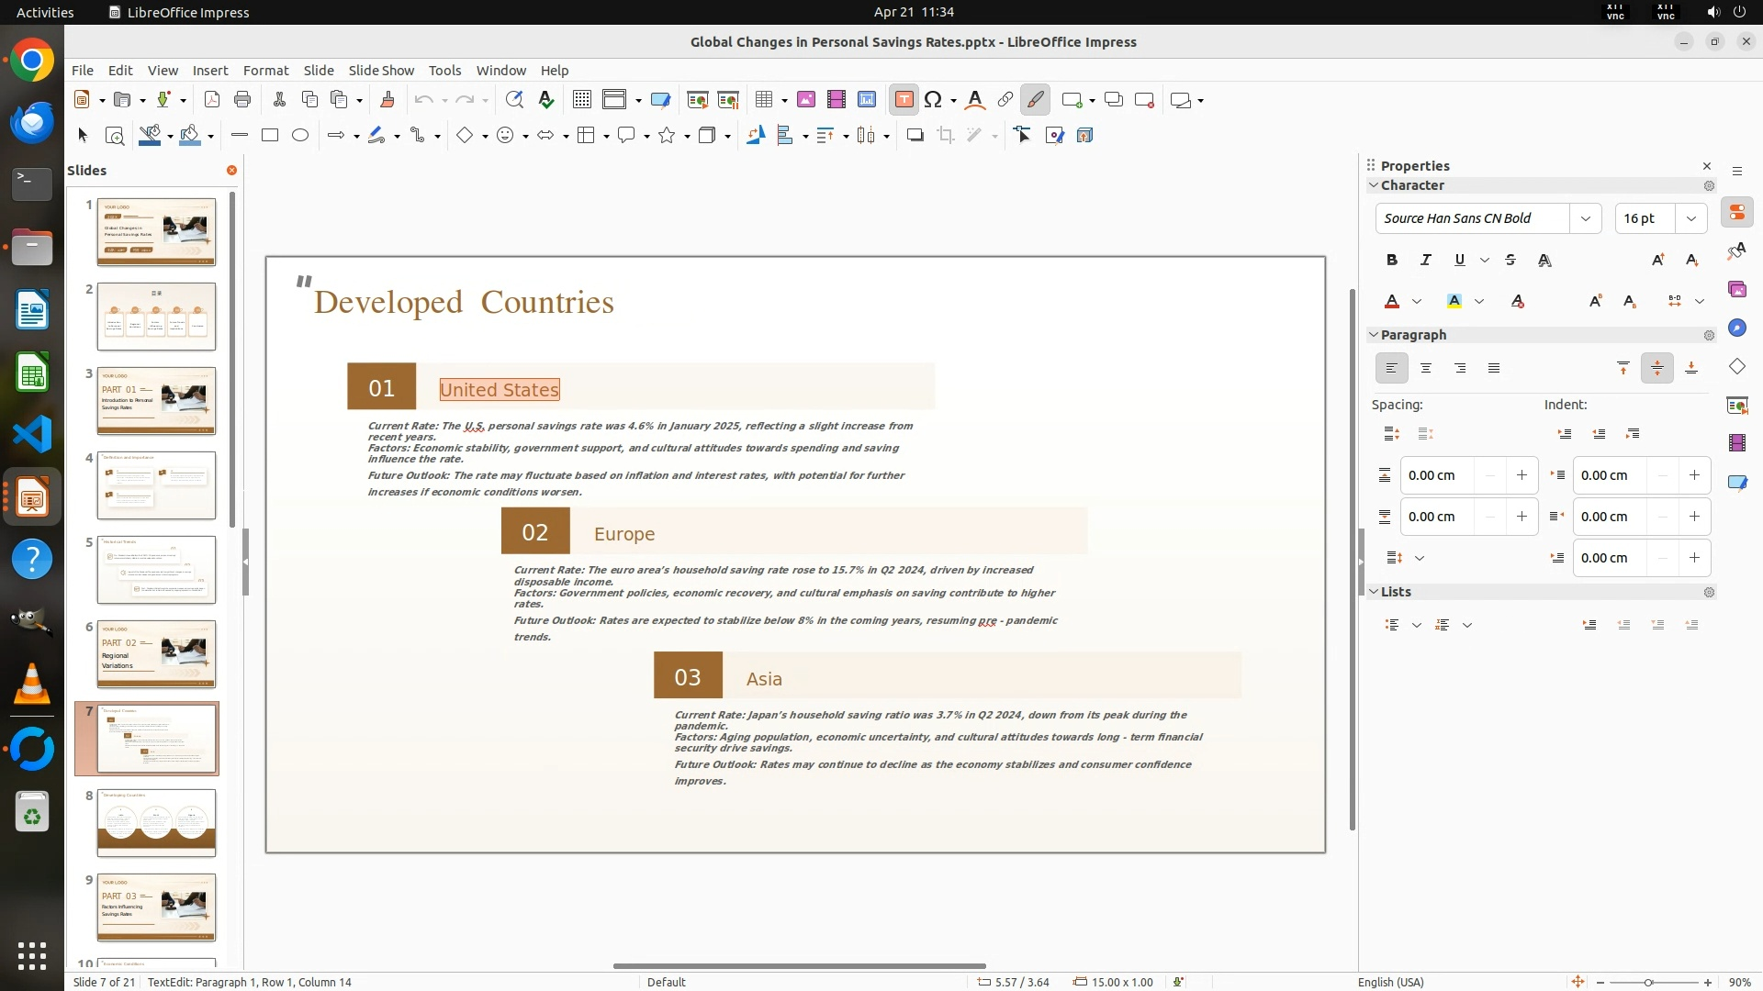Increase above paragraph spacing with plus
This screenshot has width=1763, height=991.
1522,475
